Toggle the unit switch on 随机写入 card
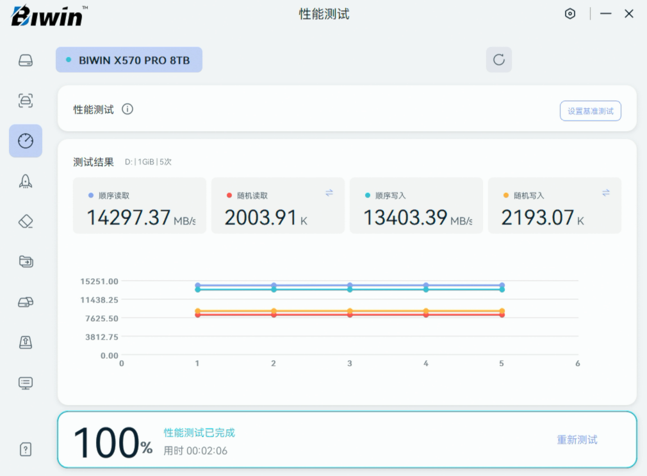 click(x=606, y=193)
